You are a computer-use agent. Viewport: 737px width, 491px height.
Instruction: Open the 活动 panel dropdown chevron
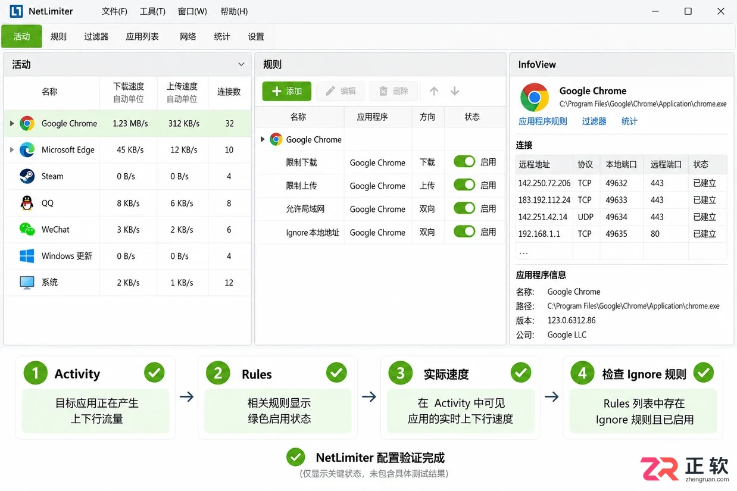point(241,64)
